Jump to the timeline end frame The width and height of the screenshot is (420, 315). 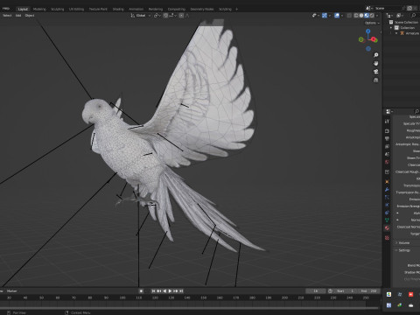coord(181,290)
